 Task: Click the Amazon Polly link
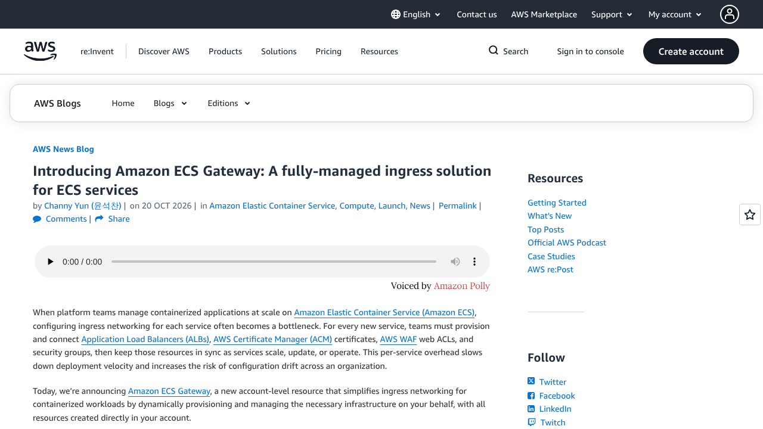click(462, 286)
